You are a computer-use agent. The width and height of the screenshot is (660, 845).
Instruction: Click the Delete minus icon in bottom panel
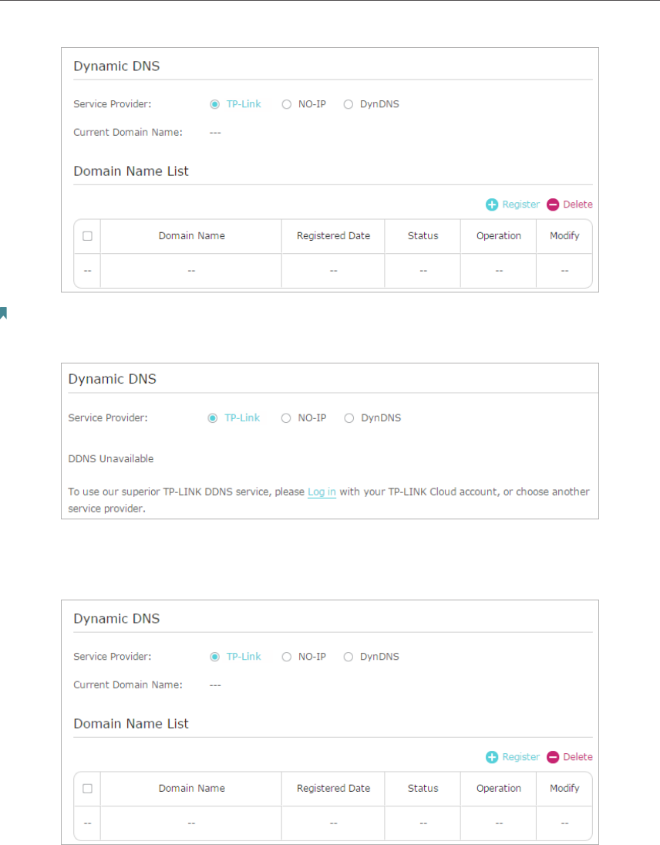pyautogui.click(x=553, y=757)
